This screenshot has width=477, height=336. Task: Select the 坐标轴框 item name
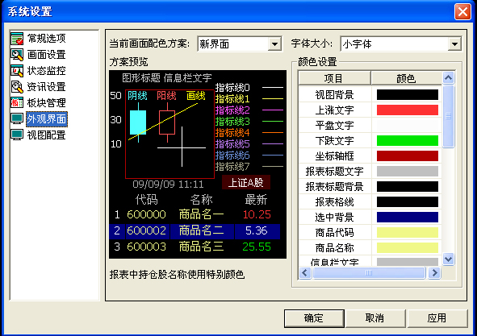[x=334, y=156]
